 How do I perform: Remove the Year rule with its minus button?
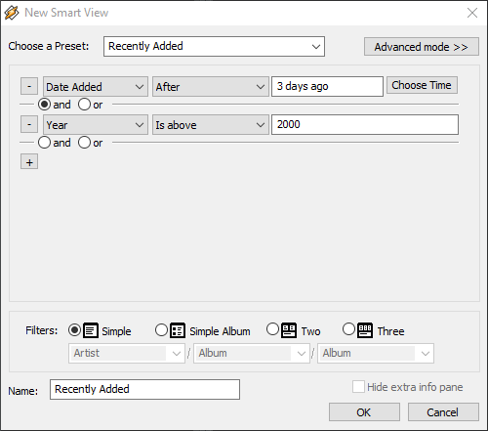point(29,124)
